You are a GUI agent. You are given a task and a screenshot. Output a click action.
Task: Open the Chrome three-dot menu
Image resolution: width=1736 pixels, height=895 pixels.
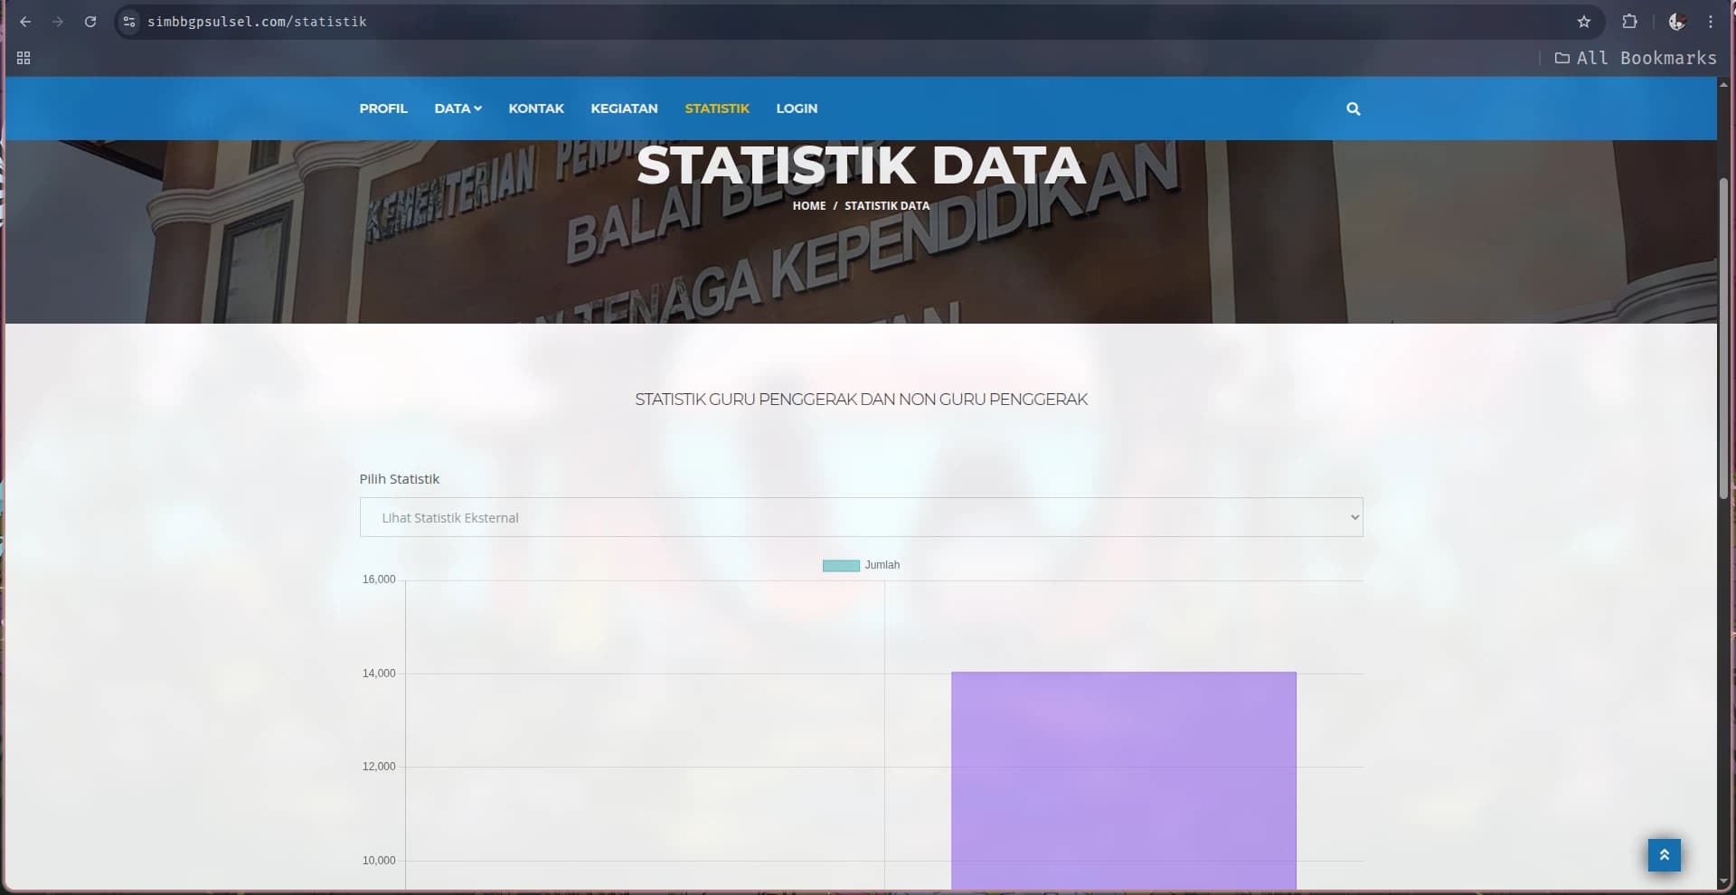point(1710,21)
